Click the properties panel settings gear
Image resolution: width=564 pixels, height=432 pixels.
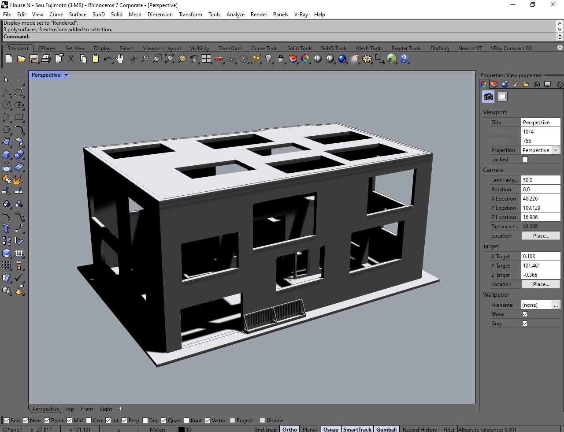click(560, 84)
